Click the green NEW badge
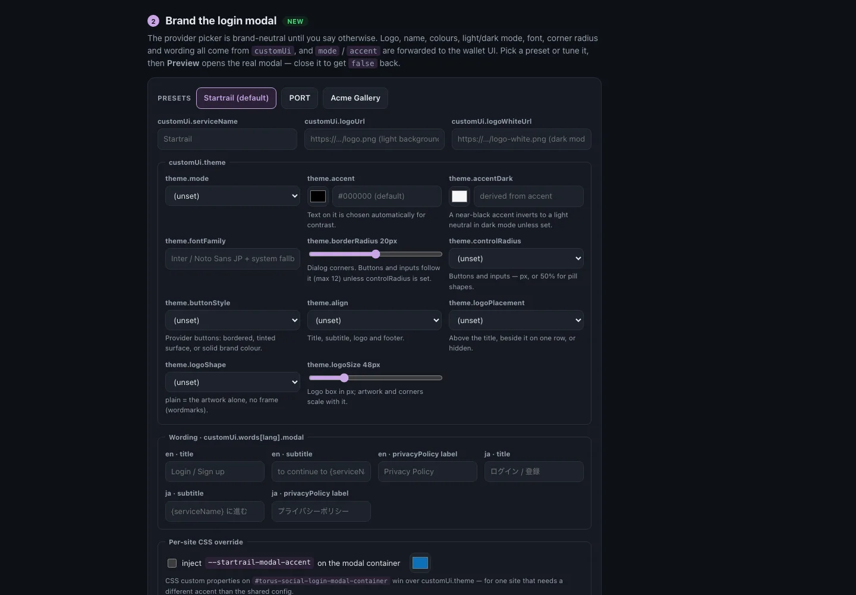This screenshot has height=595, width=856. click(x=295, y=21)
